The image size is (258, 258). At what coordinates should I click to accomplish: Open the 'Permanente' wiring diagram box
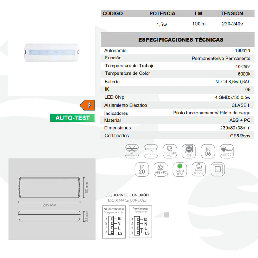141,222
